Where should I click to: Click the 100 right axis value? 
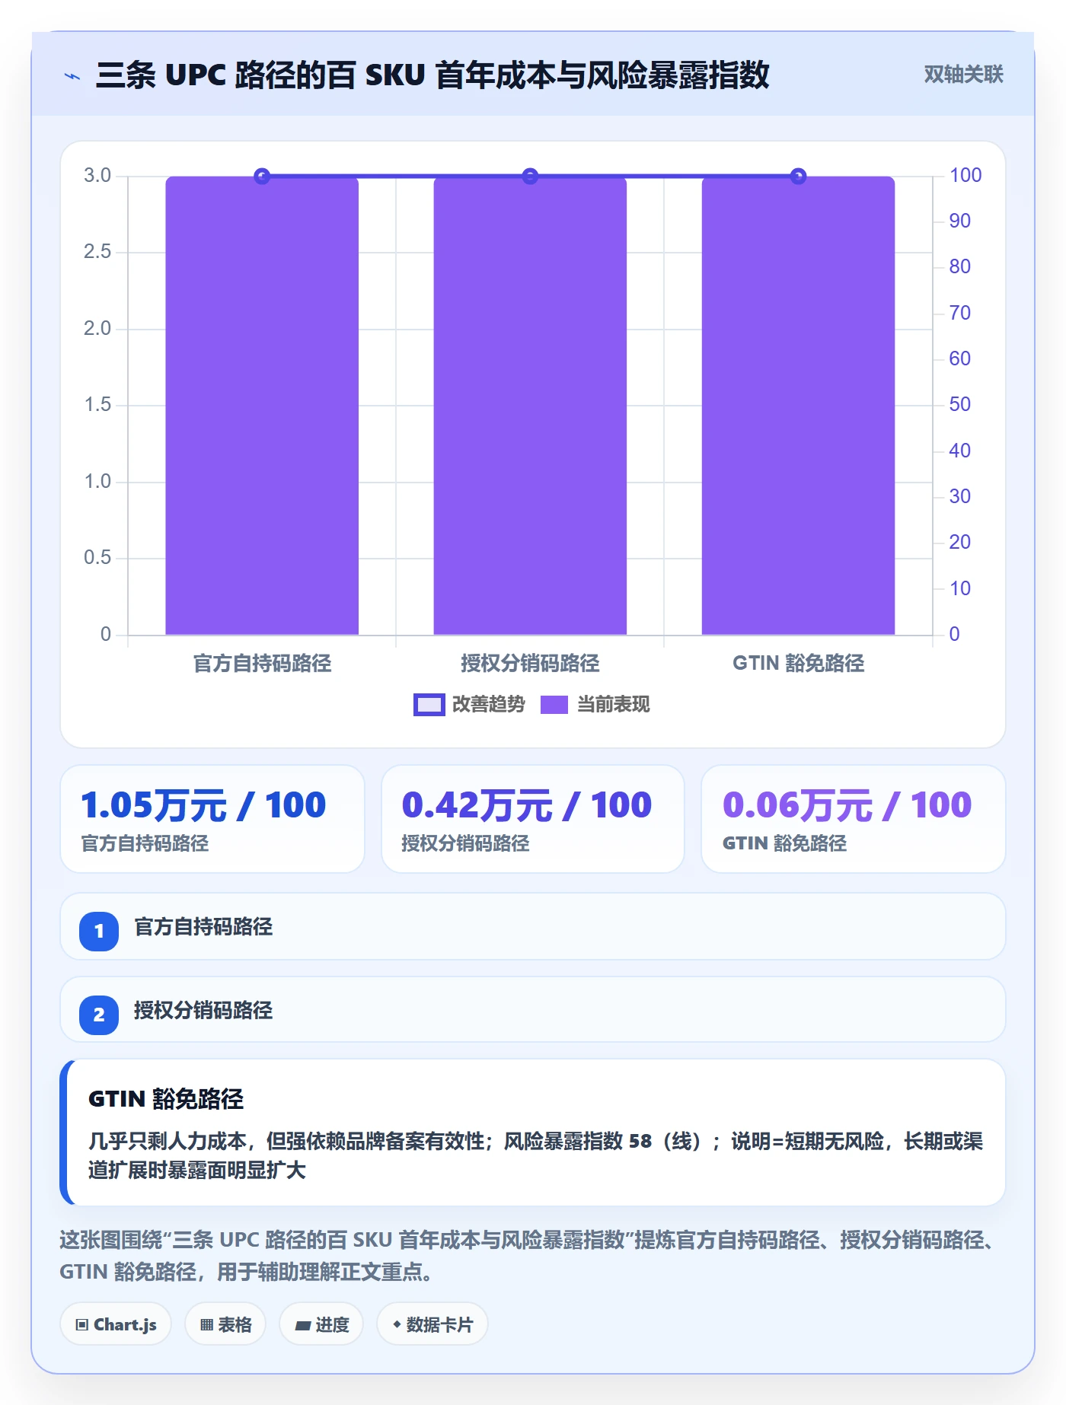(x=965, y=176)
